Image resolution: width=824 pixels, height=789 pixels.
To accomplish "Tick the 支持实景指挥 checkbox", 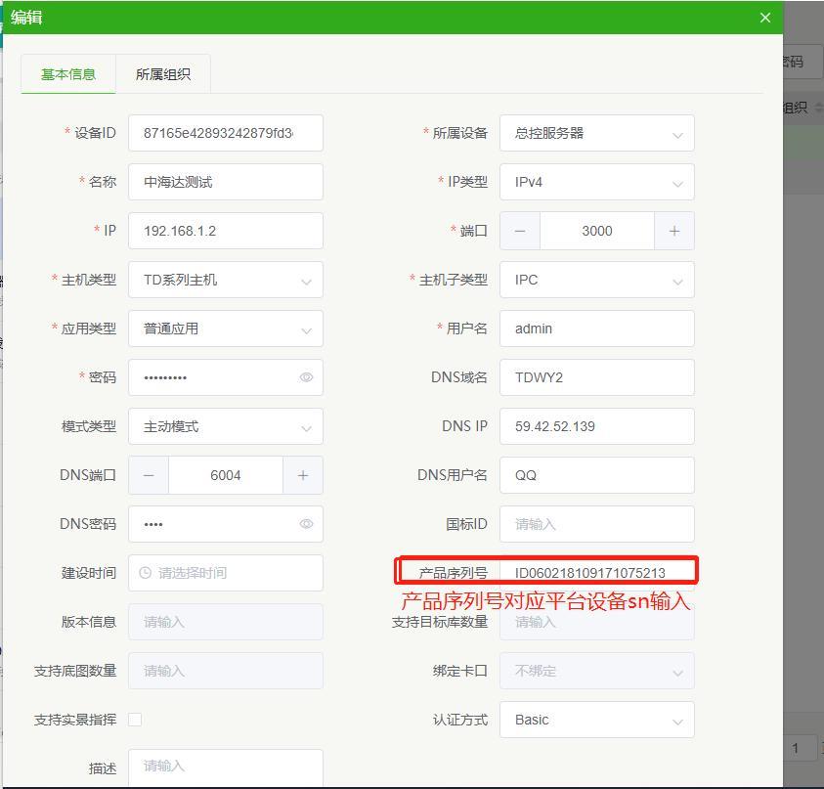I will (135, 720).
